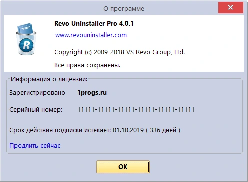
Task: Click the Revo Uninstaller trash bin logo
Action: pyautogui.click(x=26, y=39)
